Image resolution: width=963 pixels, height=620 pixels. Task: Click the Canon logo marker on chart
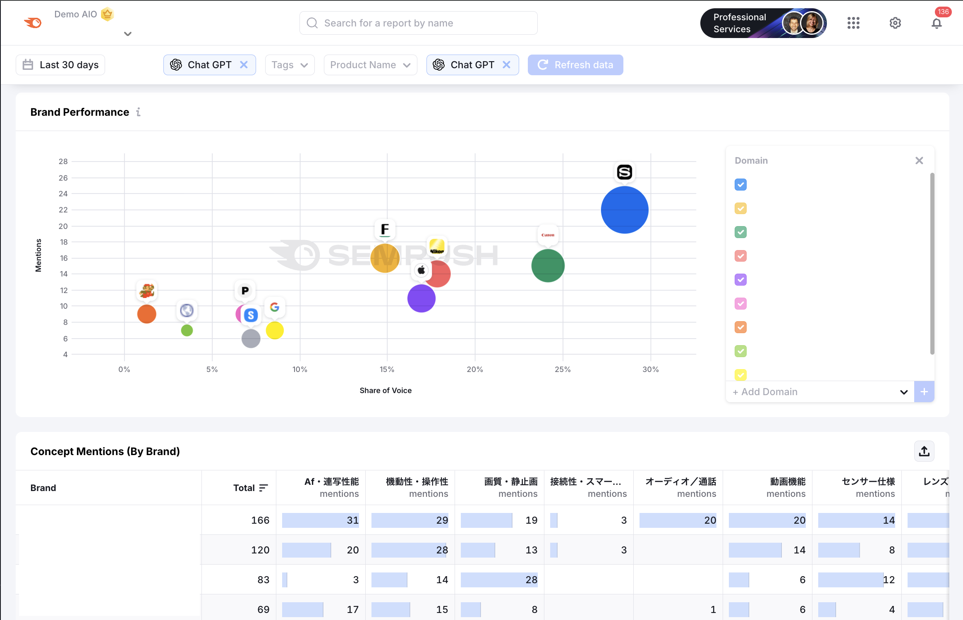coord(548,235)
